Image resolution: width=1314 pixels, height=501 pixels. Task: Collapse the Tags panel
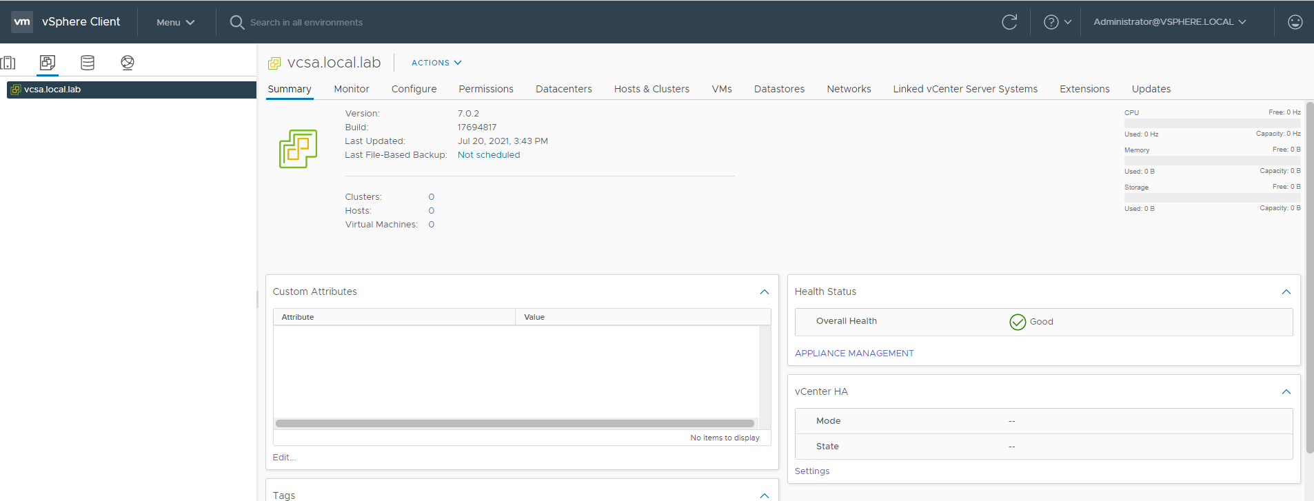tap(765, 495)
